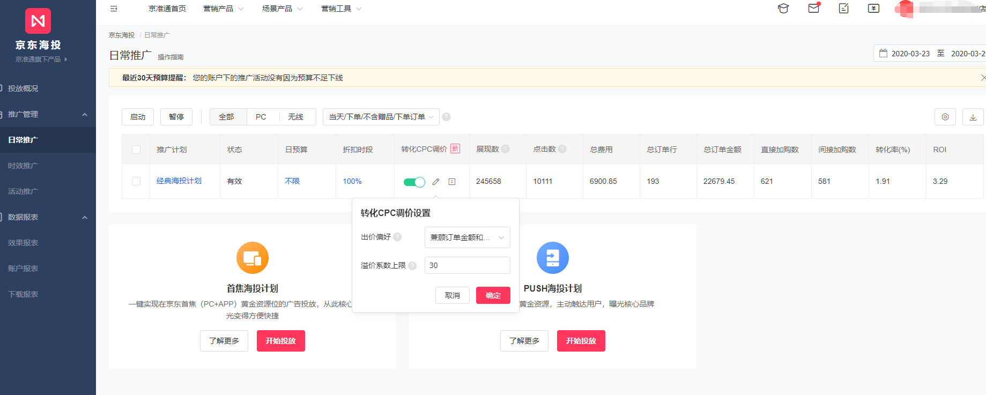The height and width of the screenshot is (395, 986).
Task: Click help icon next to 溢价系数上限
Action: pyautogui.click(x=412, y=265)
